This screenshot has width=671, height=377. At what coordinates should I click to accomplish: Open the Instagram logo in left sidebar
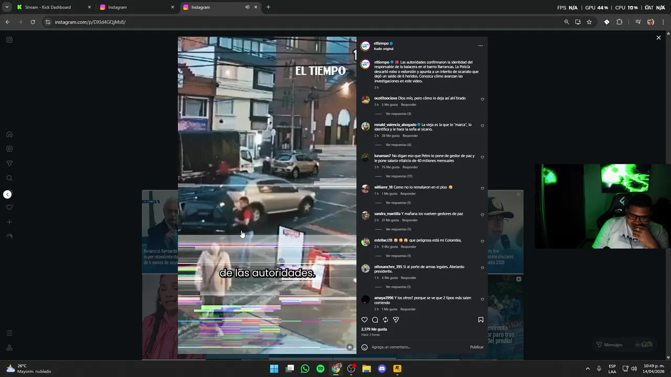(9, 40)
